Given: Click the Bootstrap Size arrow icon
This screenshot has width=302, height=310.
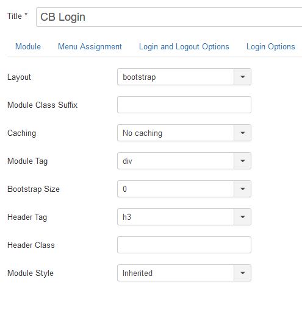Looking at the screenshot, I should click(x=242, y=189).
